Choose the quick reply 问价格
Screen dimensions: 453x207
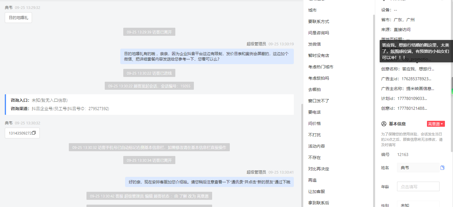314,123
